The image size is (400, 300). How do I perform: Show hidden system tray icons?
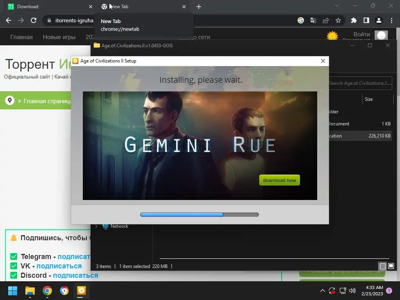[x=322, y=291]
